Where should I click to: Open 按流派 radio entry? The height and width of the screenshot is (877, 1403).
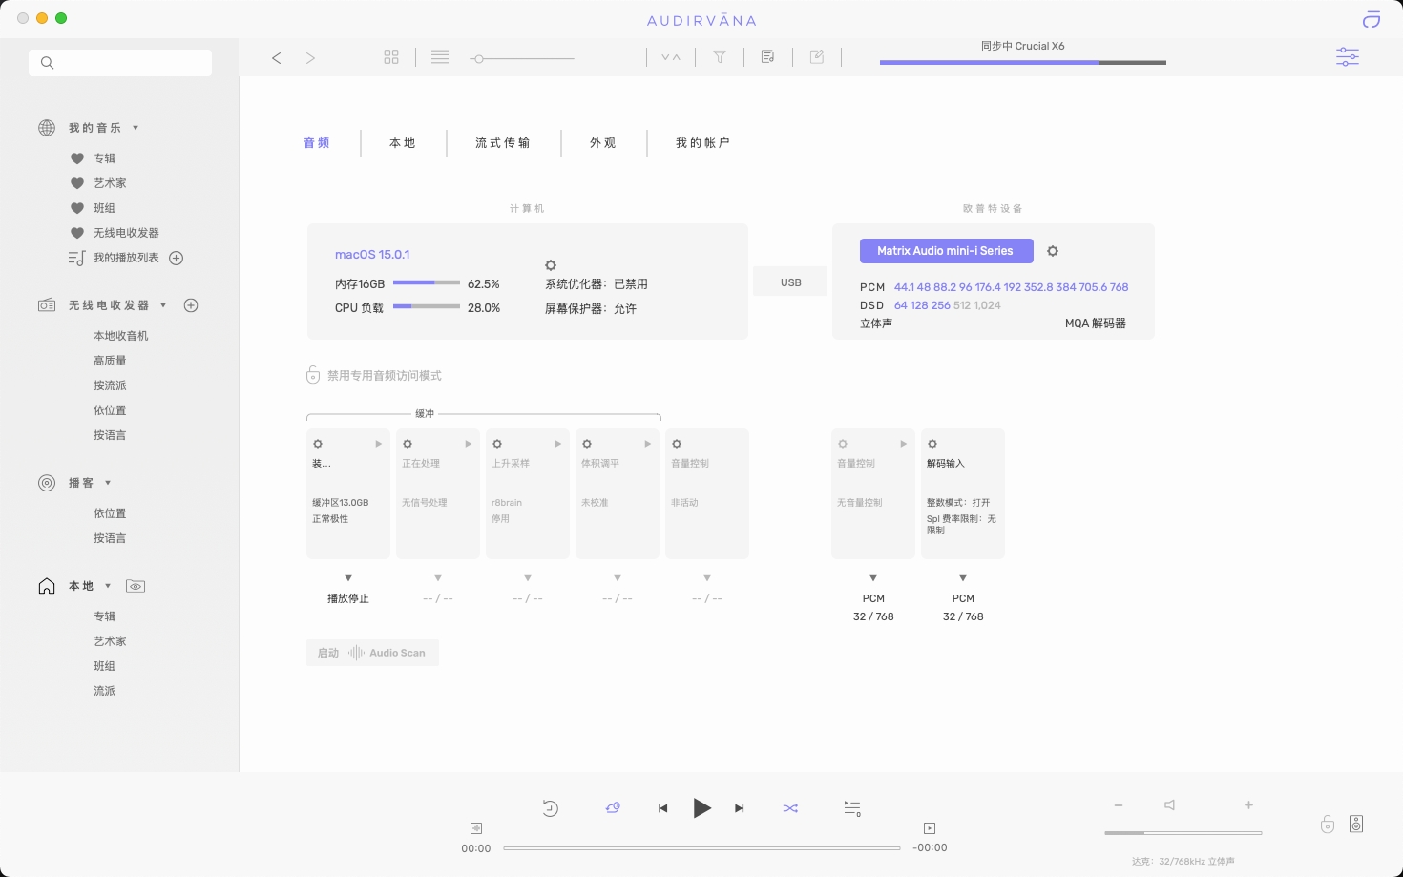110,386
